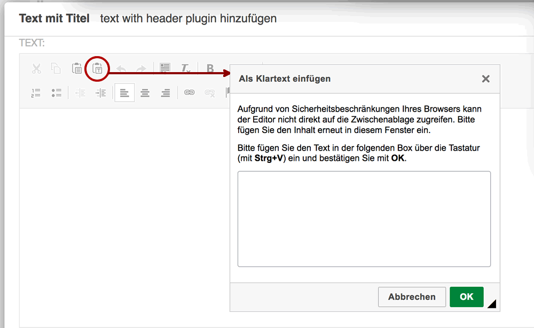The image size is (534, 328).
Task: Click the Remove Format Tx icon
Action: [x=186, y=68]
